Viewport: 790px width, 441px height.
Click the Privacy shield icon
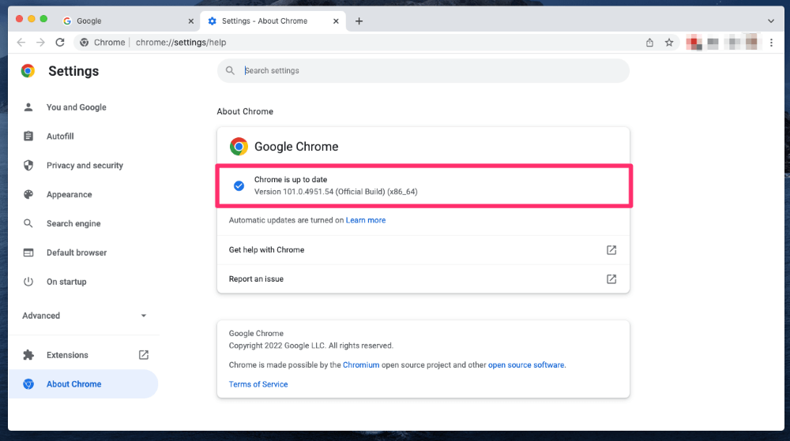(28, 166)
